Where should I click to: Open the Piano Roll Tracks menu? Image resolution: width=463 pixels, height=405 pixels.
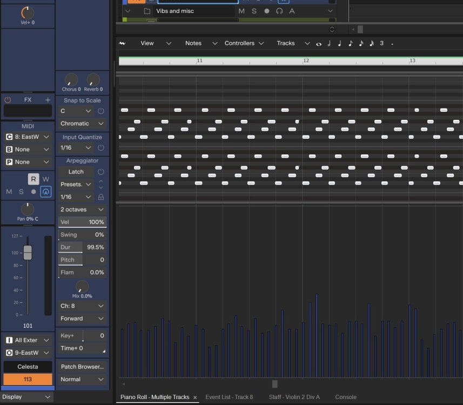click(x=293, y=43)
